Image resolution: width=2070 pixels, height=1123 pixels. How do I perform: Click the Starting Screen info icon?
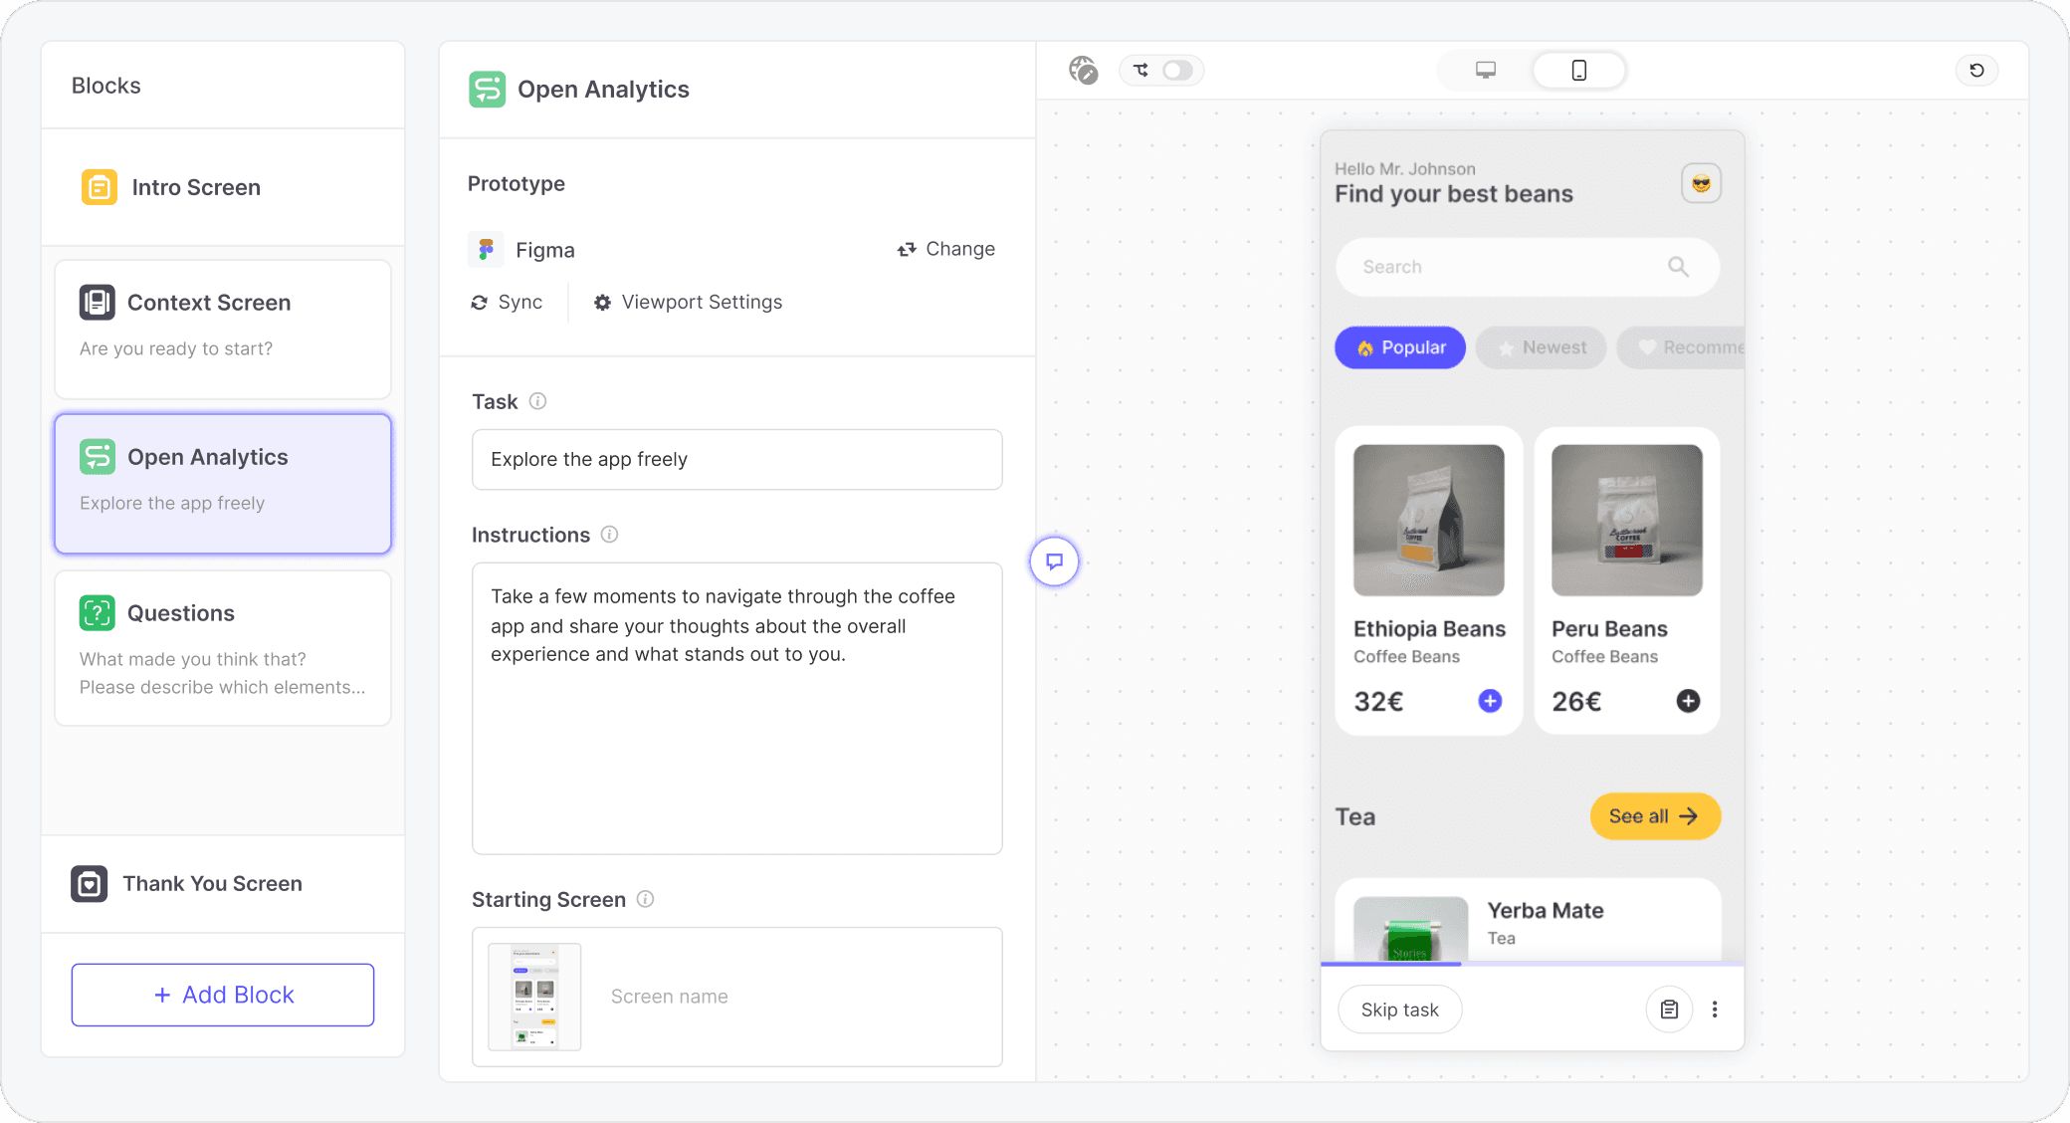pyautogui.click(x=645, y=899)
